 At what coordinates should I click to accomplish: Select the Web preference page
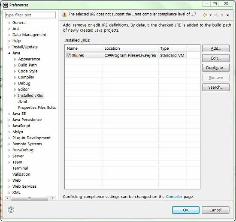[16, 180]
